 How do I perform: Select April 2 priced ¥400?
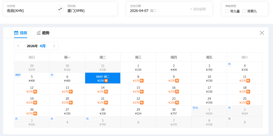tap(174, 67)
